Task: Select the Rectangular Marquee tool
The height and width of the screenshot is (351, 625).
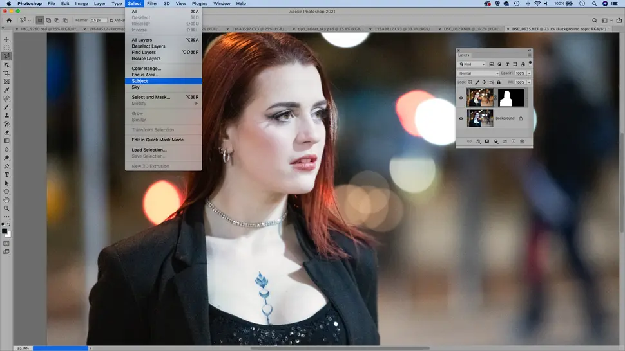Action: (x=7, y=48)
